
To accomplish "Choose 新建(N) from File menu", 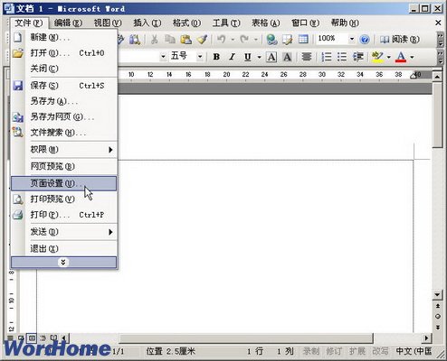I will click(x=63, y=37).
